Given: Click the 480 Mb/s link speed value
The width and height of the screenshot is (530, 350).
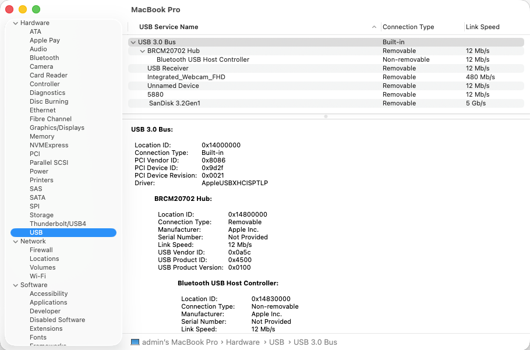Looking at the screenshot, I should pyautogui.click(x=480, y=77).
